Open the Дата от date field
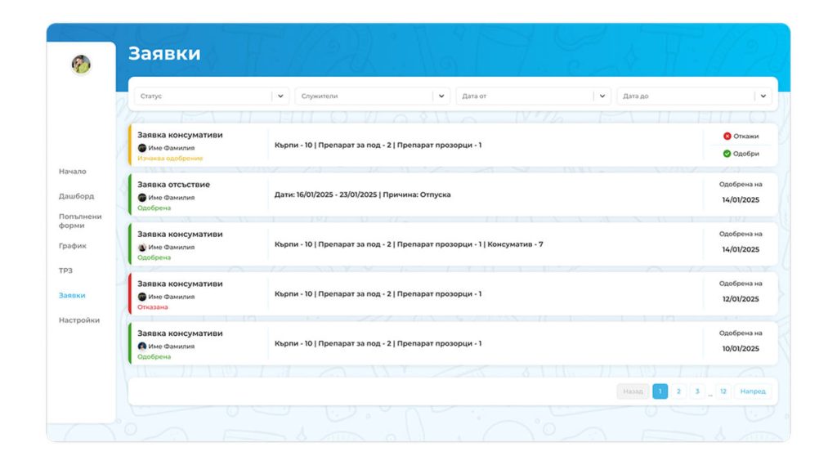This screenshot has width=837, height=465. 533,96
